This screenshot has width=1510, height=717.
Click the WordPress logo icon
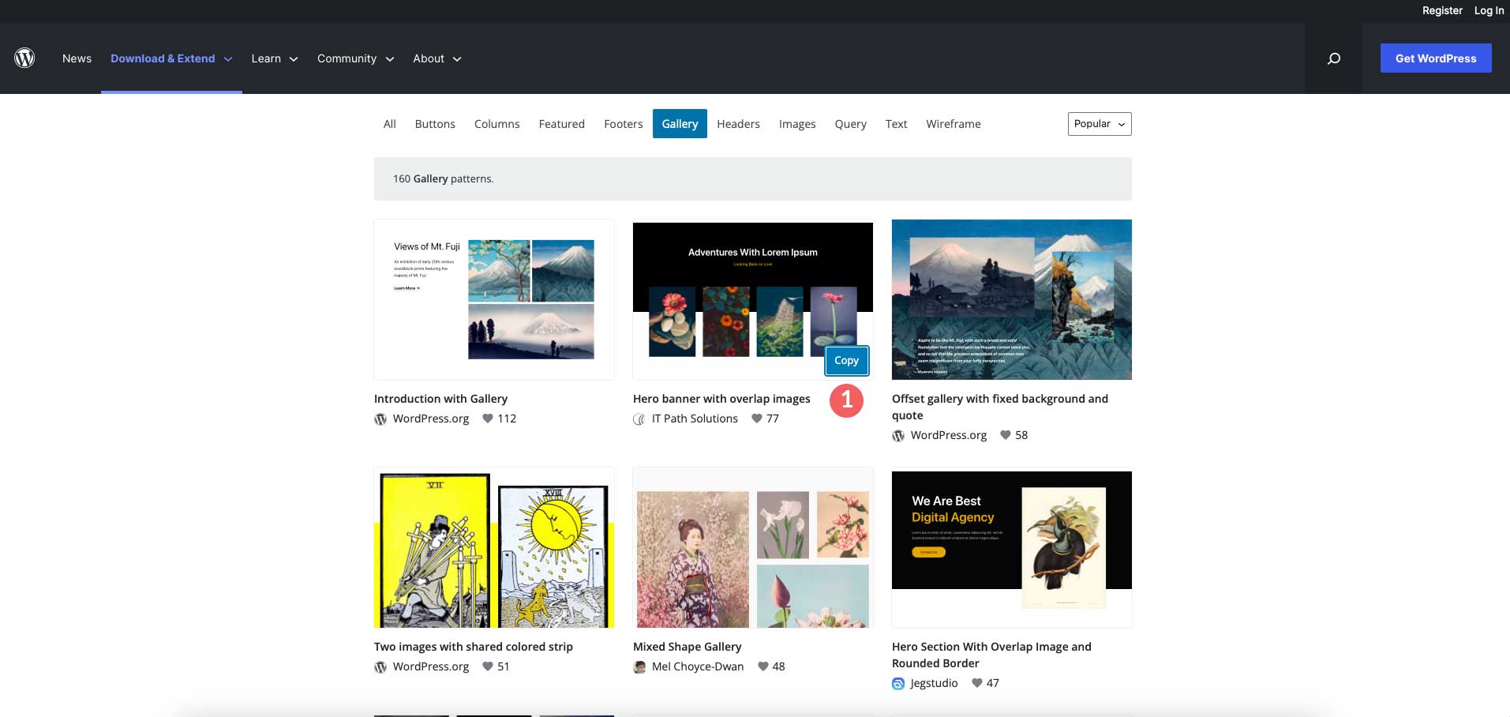tap(24, 58)
